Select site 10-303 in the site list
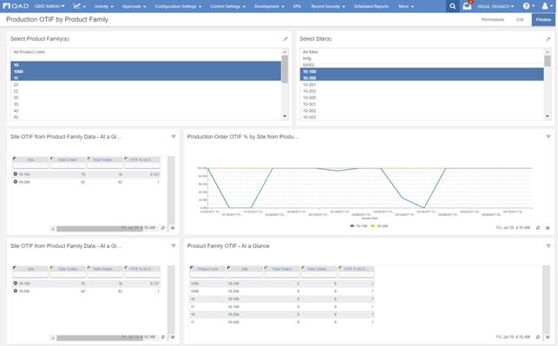 (x=422, y=117)
